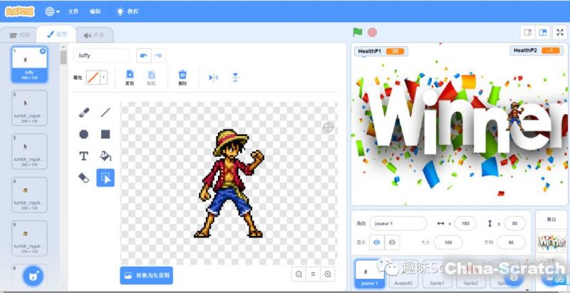This screenshot has width=570, height=293.
Task: Flip the costume horizontally
Action: coord(213,77)
